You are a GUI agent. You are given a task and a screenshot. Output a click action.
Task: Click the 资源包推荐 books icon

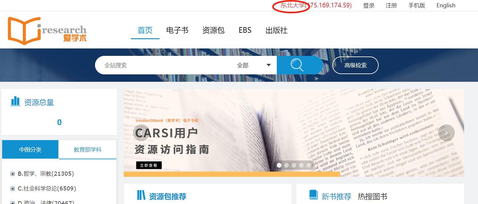pos(141,195)
